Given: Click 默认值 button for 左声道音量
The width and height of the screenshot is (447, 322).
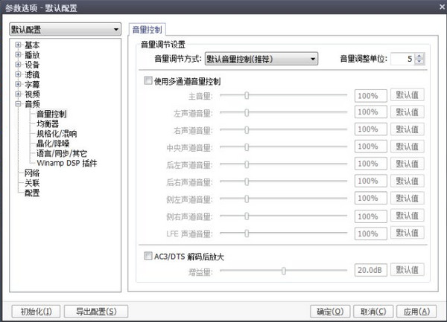Looking at the screenshot, I should pos(407,112).
